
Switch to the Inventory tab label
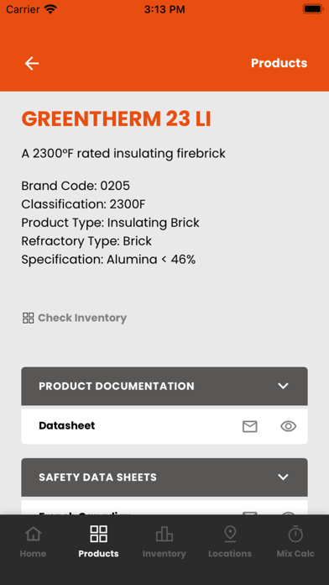click(164, 554)
